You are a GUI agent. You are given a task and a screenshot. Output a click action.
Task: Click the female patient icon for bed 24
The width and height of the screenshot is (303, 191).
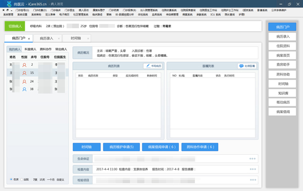tap(24, 82)
